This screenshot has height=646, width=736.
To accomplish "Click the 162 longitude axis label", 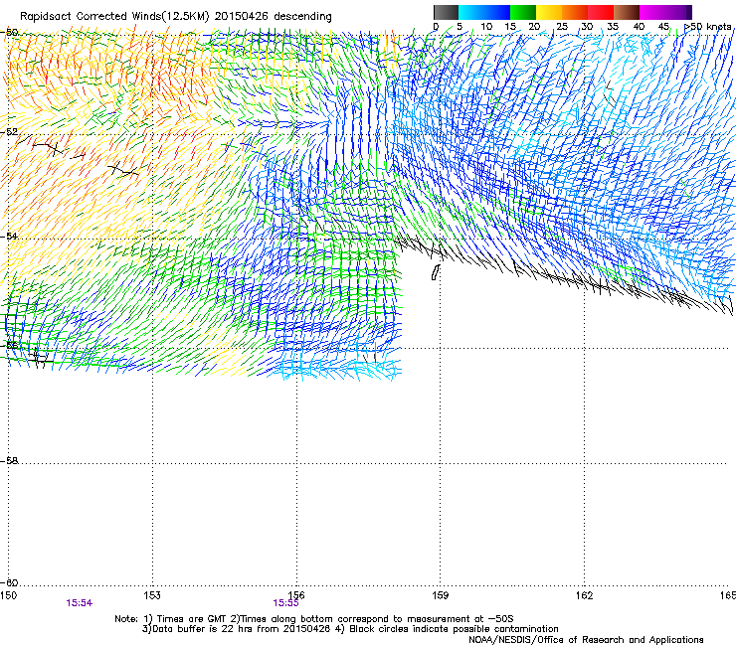I will [585, 595].
